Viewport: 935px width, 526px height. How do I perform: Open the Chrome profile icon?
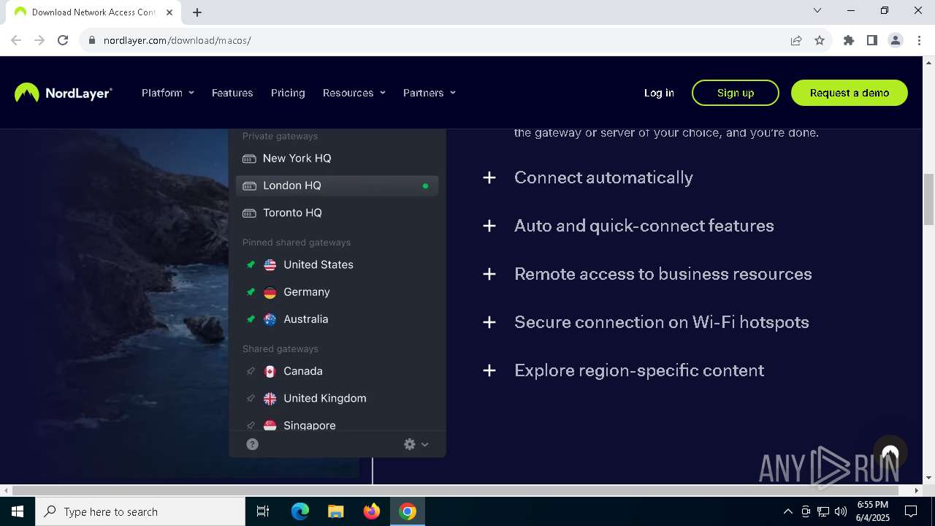click(896, 40)
